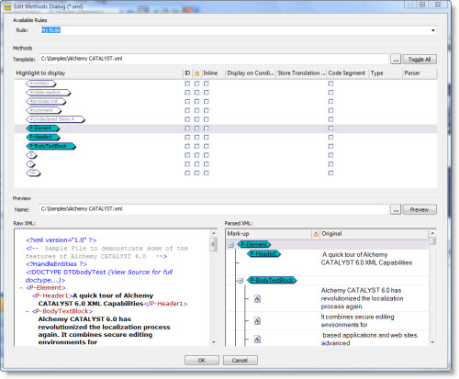Viewport: 459px width, 379px height.
Task: Click text segment icon beside 'It combines secure editing'
Action: (x=257, y=320)
